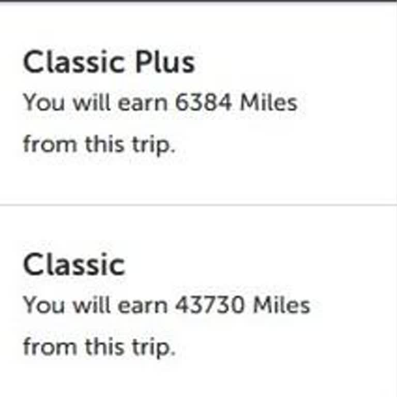Viewport: 397px width, 397px height.
Task: Click empty space right of Classic heading
Action: point(258,265)
